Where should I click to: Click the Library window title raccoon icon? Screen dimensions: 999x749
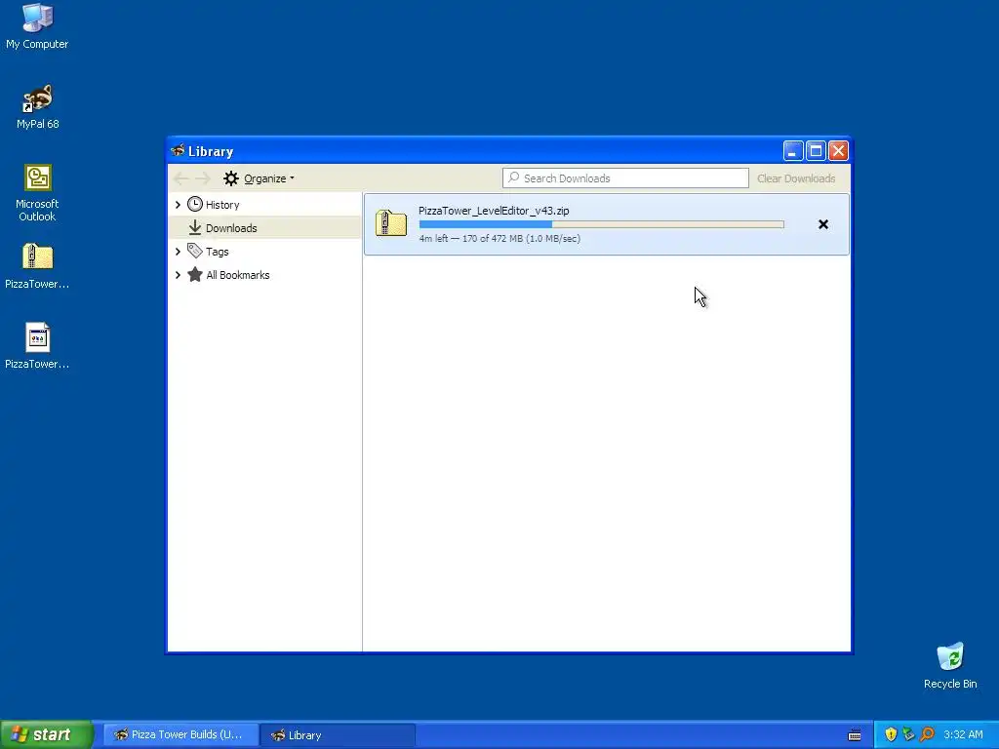[x=178, y=151]
